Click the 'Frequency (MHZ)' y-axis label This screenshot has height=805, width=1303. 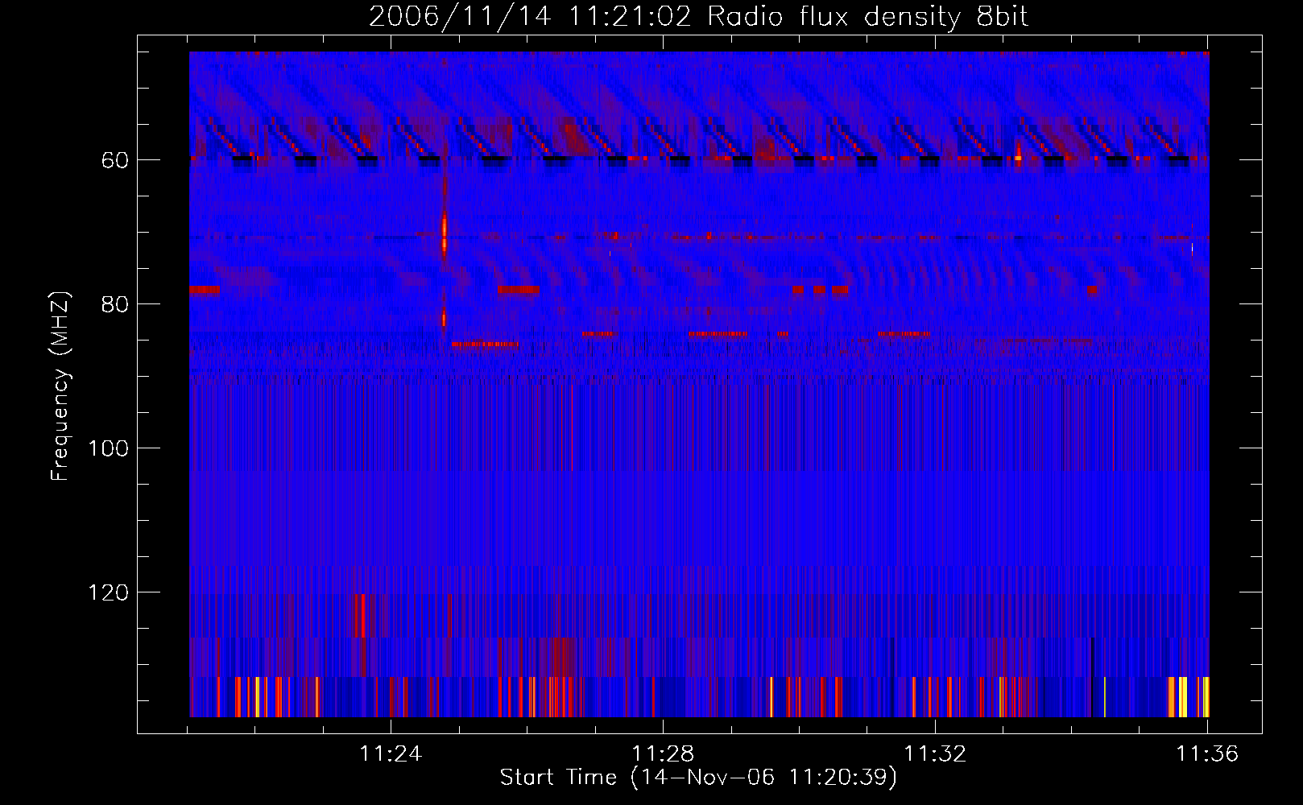tap(60, 386)
